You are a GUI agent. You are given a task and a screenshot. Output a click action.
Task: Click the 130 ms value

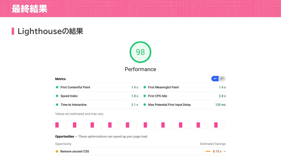[x=220, y=105]
